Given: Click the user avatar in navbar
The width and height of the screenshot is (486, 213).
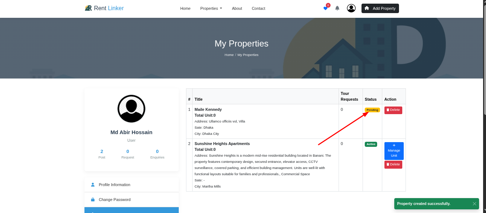Looking at the screenshot, I should (x=351, y=8).
